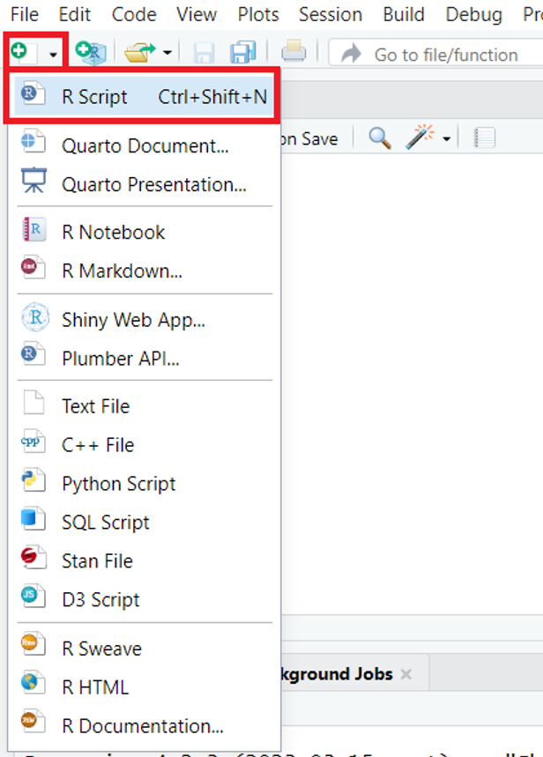Open the Debug menu
543x757 pixels.
pyautogui.click(x=474, y=14)
